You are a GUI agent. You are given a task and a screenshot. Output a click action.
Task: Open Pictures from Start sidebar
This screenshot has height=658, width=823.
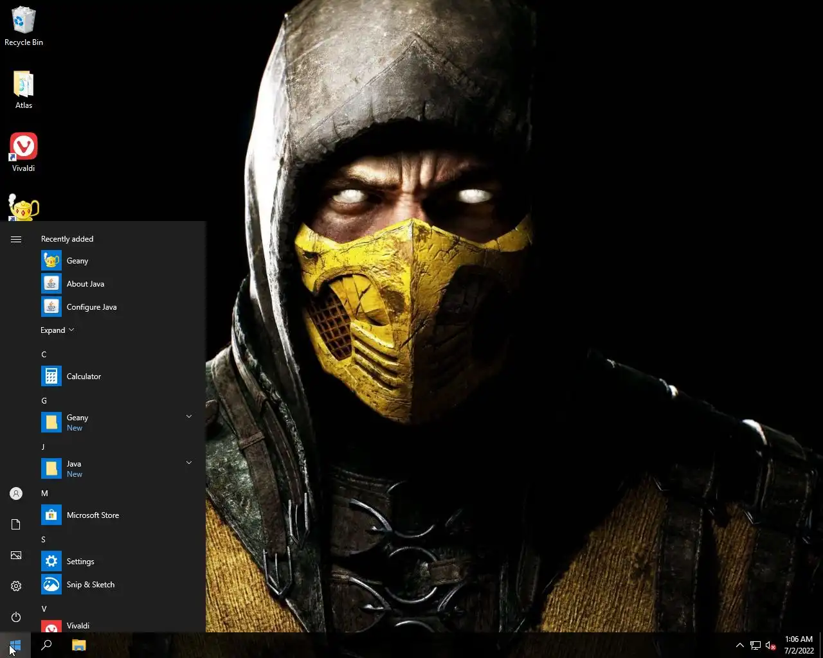tap(16, 555)
